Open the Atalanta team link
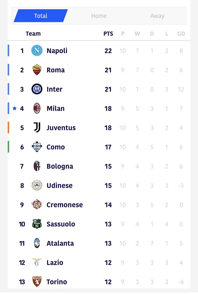Image resolution: width=198 pixels, height=294 pixels. (x=60, y=243)
